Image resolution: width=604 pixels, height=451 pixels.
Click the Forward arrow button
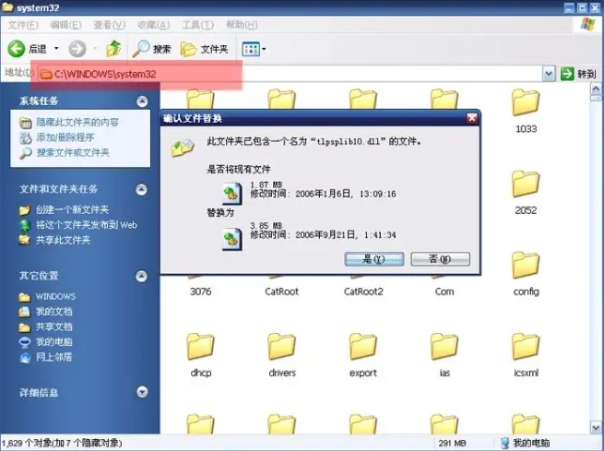tap(77, 49)
